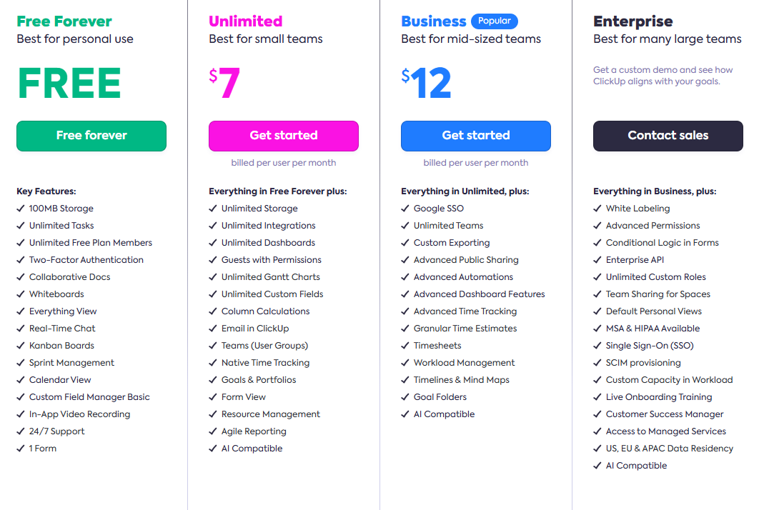Screen dimensions: 759x510
Task: Click Get started under Business plan
Action: pyautogui.click(x=475, y=136)
